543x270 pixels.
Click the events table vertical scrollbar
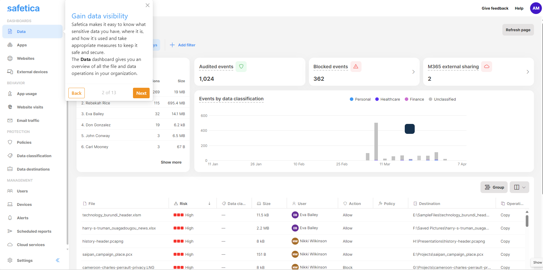point(527,221)
